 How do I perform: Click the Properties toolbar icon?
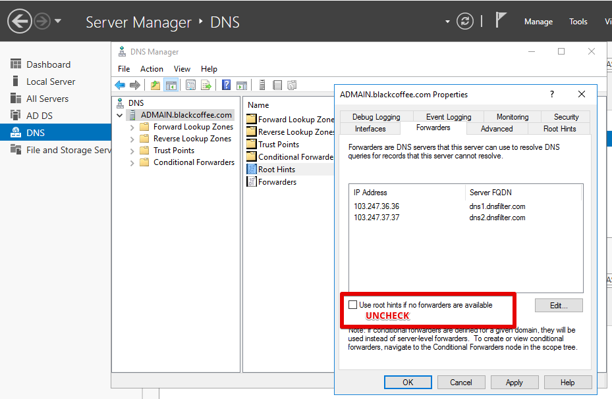[x=190, y=85]
